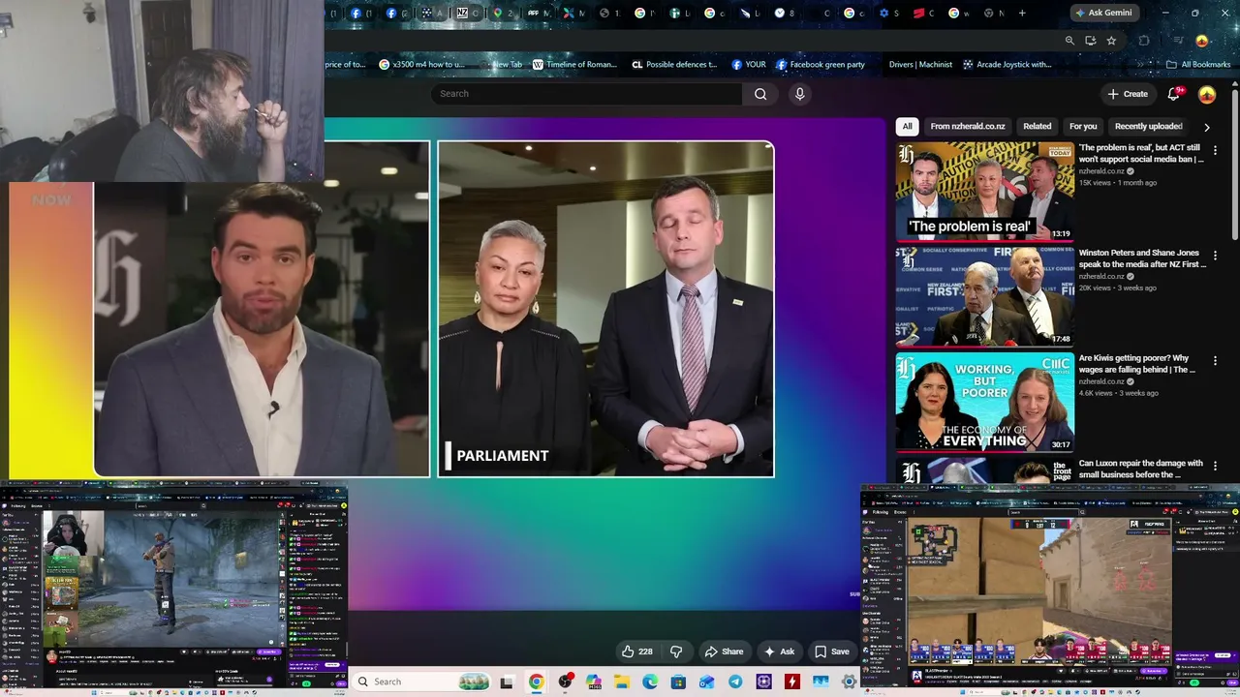Screen dimensions: 1240x697
Task: Open the browser zoom magnifier icon
Action: [x=1069, y=41]
